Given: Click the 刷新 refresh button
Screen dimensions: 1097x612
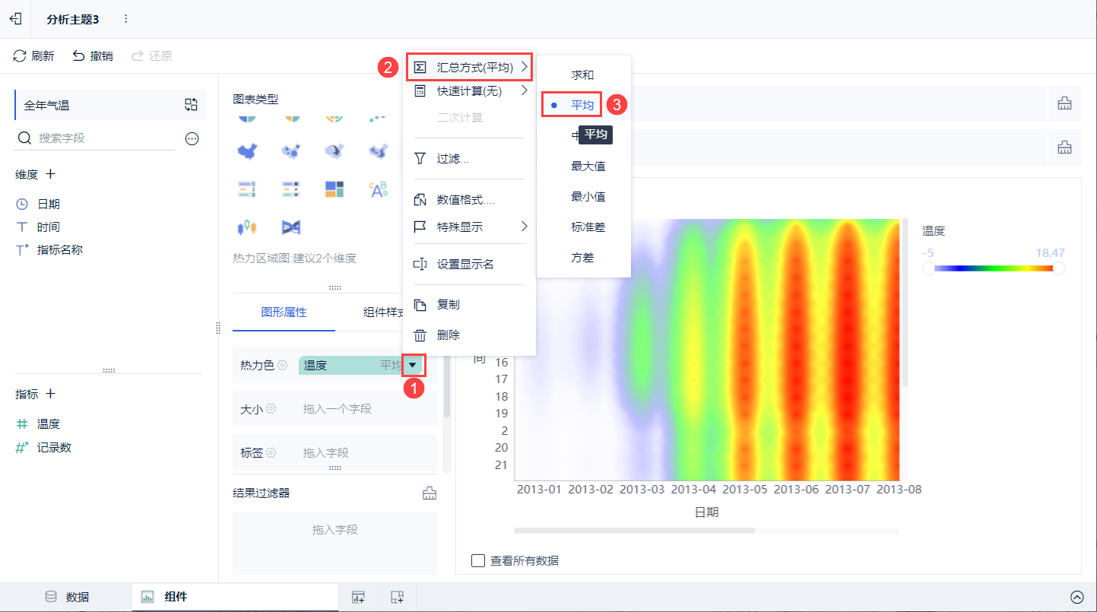Looking at the screenshot, I should click(34, 55).
